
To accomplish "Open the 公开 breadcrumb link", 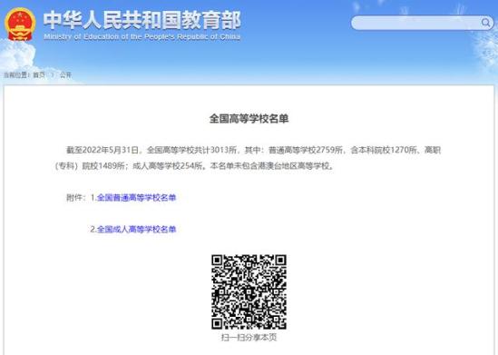I will click(65, 75).
